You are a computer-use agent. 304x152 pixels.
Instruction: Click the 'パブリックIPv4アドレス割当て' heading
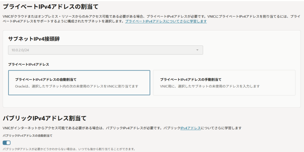(x=45, y=118)
